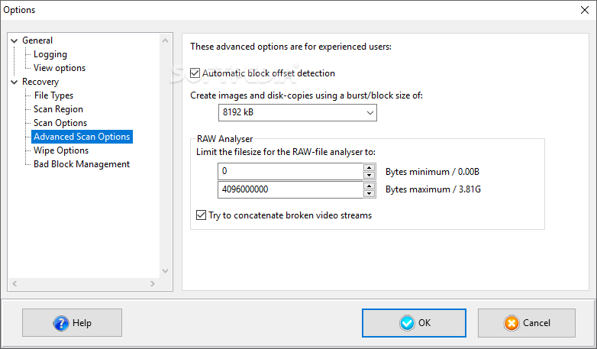The height and width of the screenshot is (349, 597).
Task: Open Bad Block Management page
Action: pos(82,164)
